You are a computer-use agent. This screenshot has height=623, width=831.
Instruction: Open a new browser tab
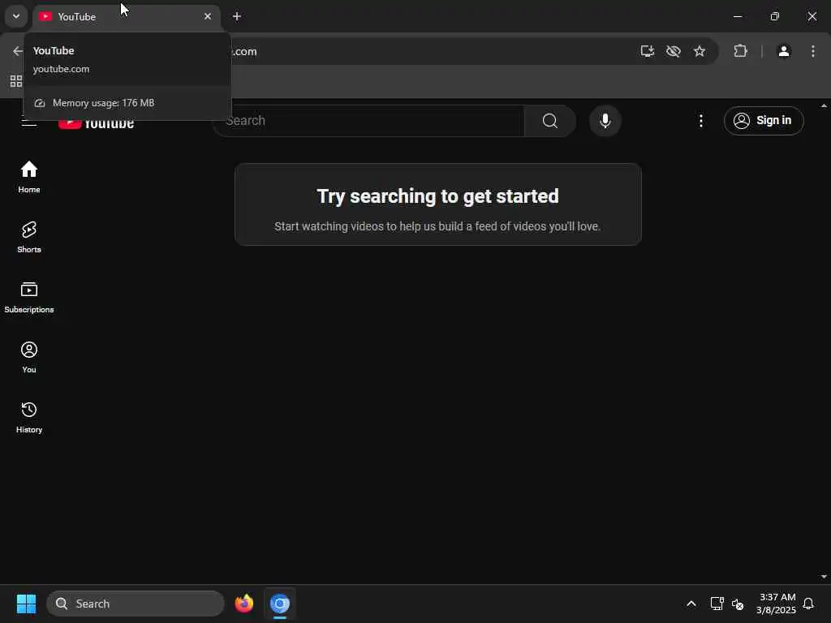coord(237,16)
